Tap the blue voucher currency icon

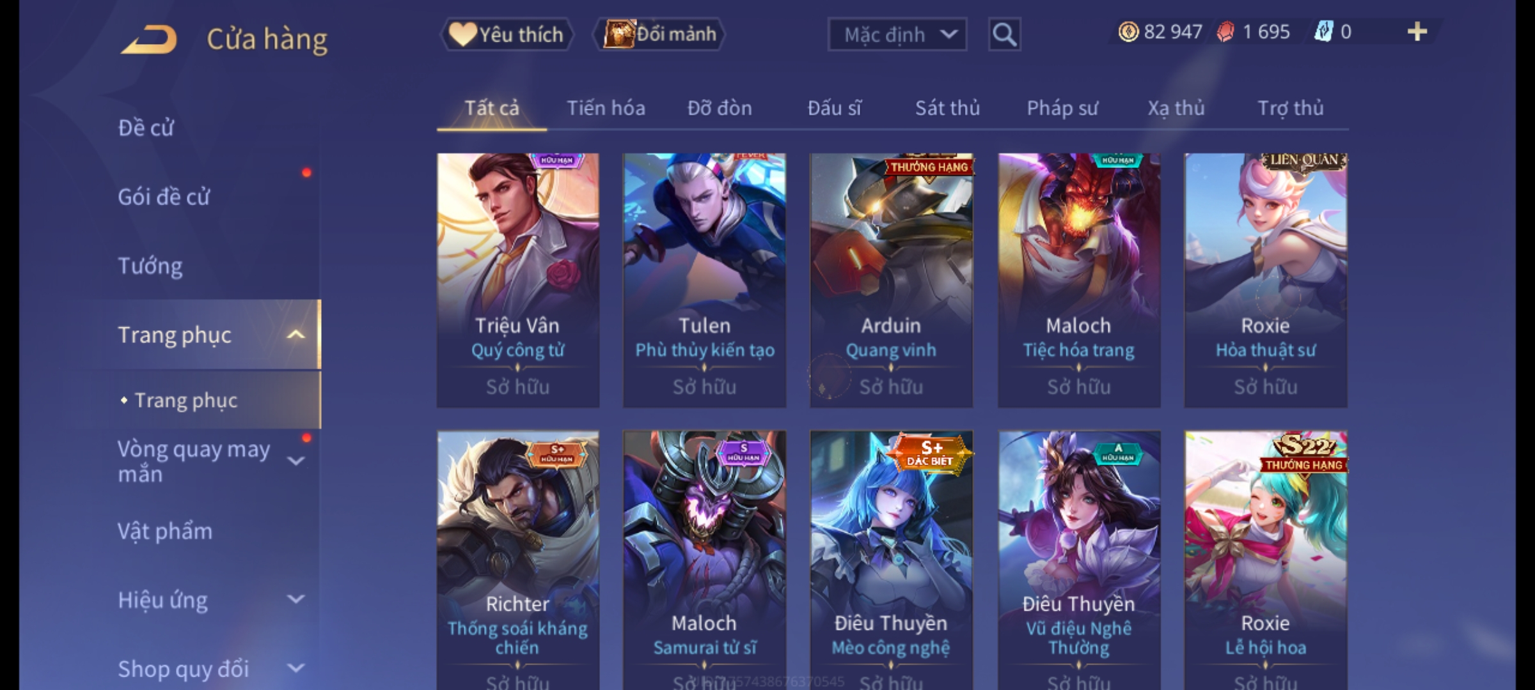(1323, 32)
